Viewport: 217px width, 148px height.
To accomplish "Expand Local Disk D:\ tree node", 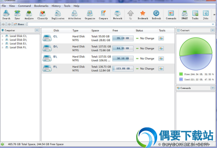I will pyautogui.click(x=2, y=40).
